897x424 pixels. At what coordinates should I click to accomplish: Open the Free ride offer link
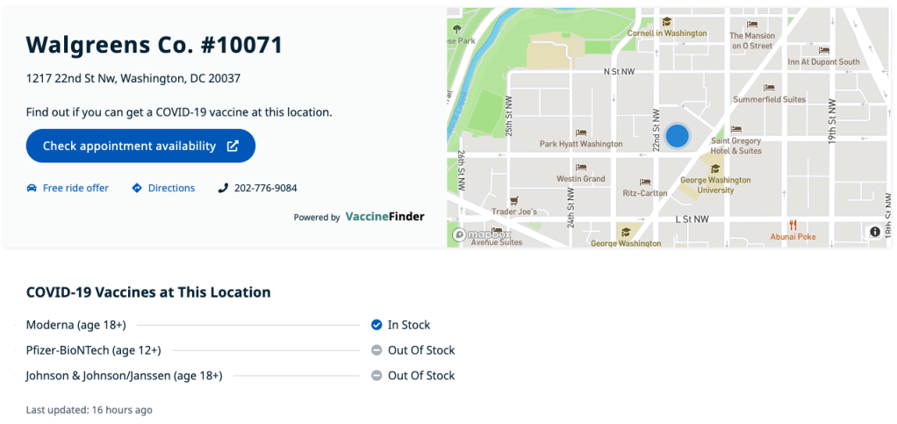pyautogui.click(x=75, y=188)
